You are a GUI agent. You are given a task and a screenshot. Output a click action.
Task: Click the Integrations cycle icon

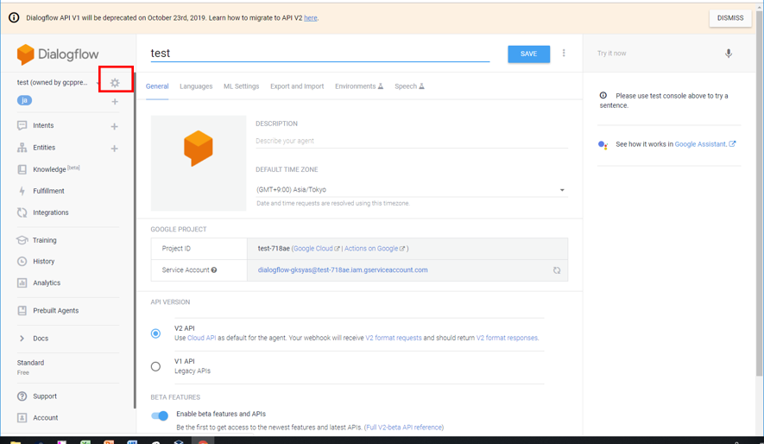click(22, 212)
